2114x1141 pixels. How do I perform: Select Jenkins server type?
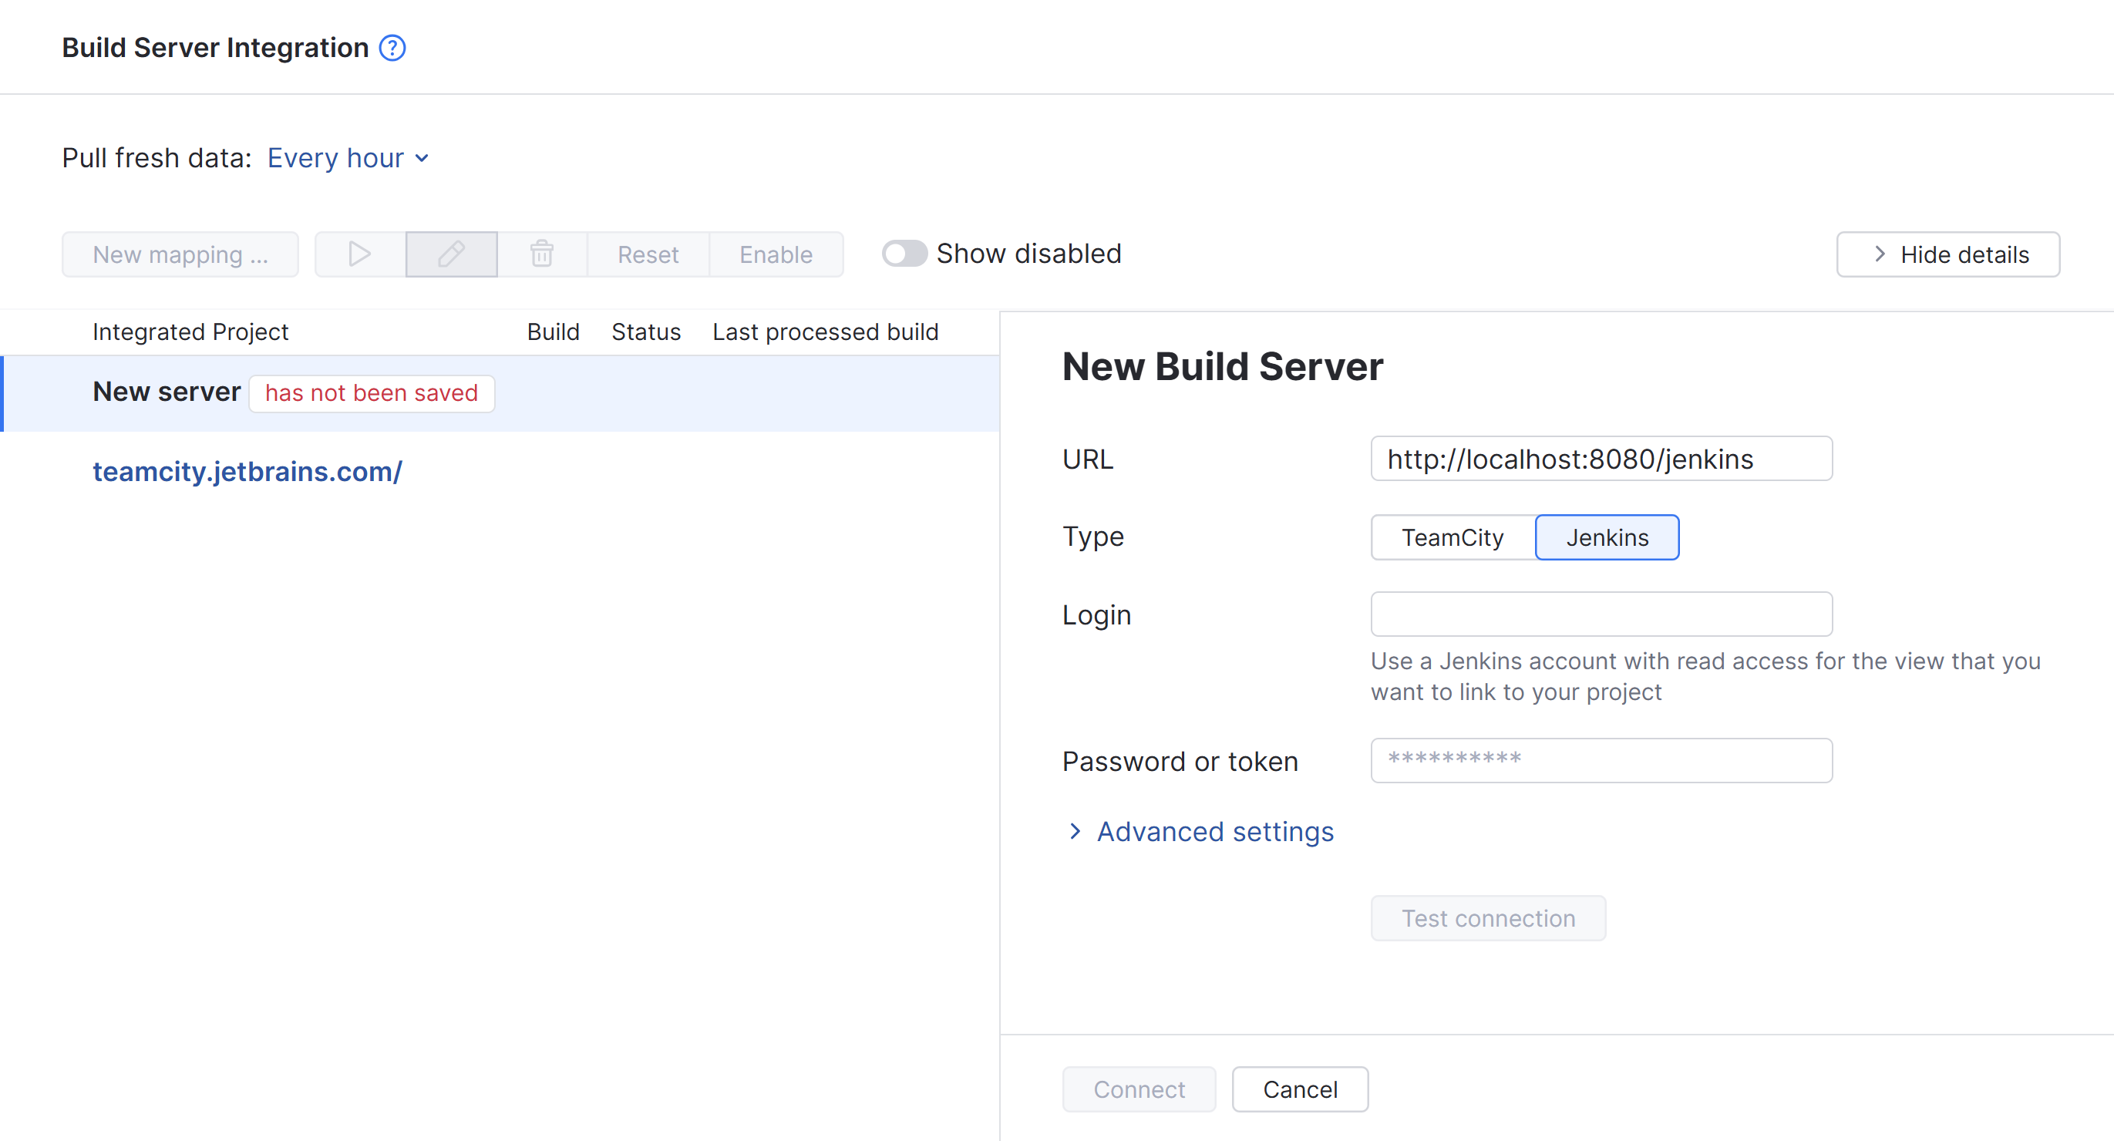tap(1606, 537)
